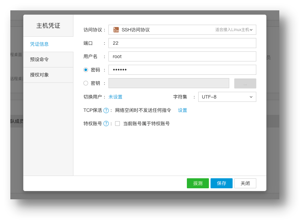Click the blue 保存 button
The height and width of the screenshot is (223, 303).
tap(221, 183)
